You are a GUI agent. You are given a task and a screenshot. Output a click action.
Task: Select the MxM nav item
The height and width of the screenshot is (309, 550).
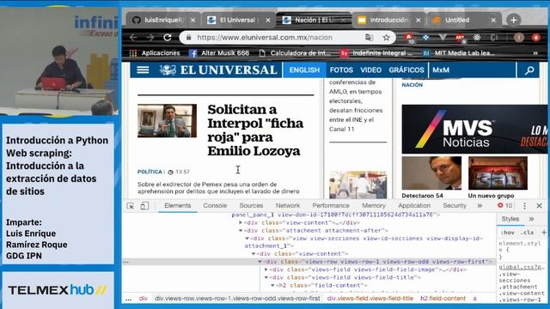(x=441, y=70)
